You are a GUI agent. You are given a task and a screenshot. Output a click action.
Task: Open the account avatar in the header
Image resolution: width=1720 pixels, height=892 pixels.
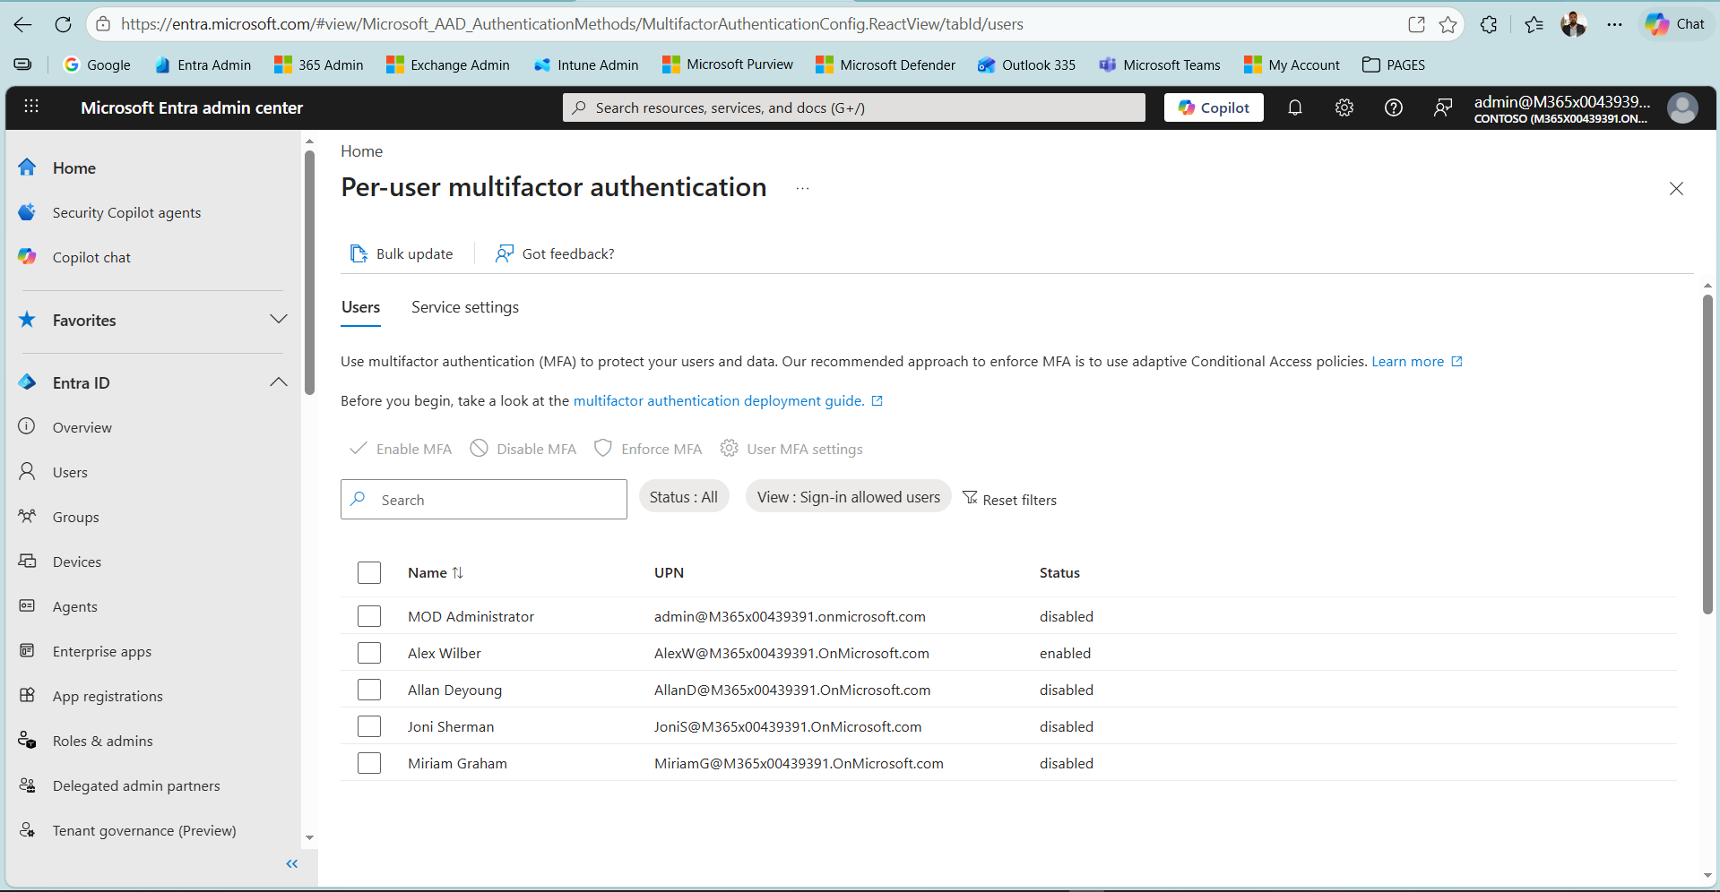pyautogui.click(x=1682, y=108)
